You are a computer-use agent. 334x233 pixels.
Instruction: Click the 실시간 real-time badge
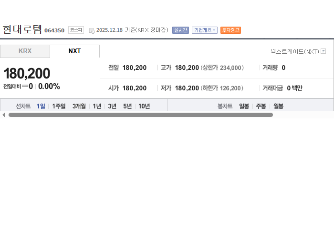180,30
